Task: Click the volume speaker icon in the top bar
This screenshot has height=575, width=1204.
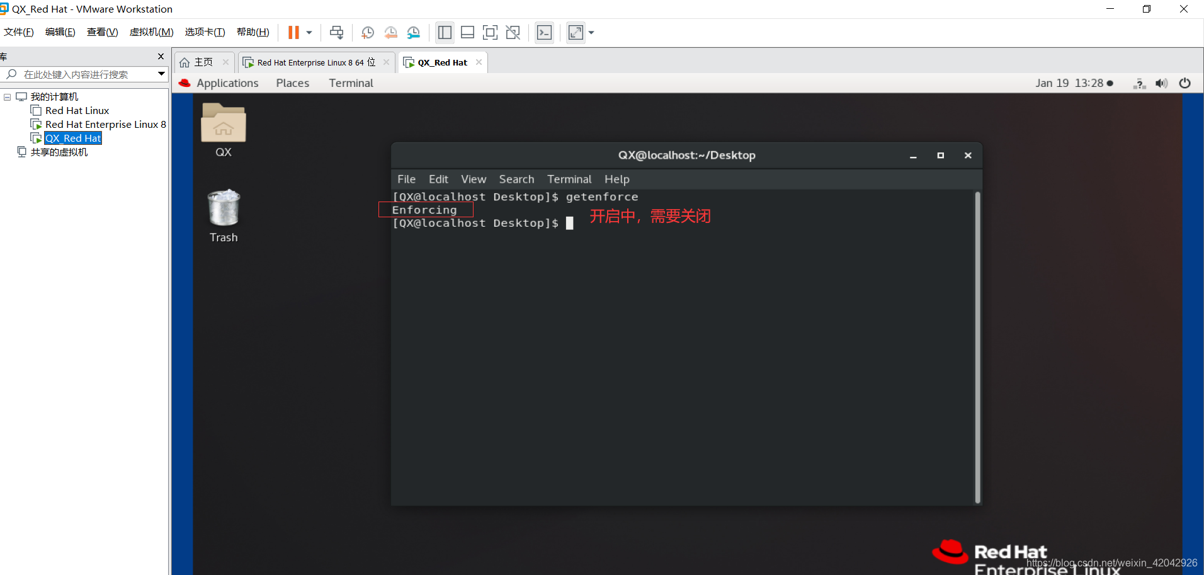Action: [1162, 83]
